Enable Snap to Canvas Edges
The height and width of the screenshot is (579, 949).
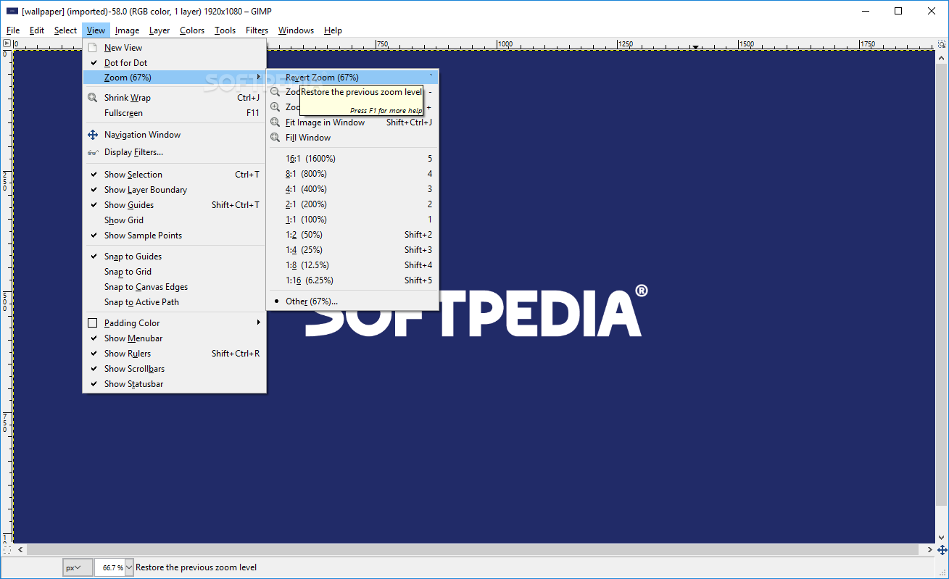(174, 287)
